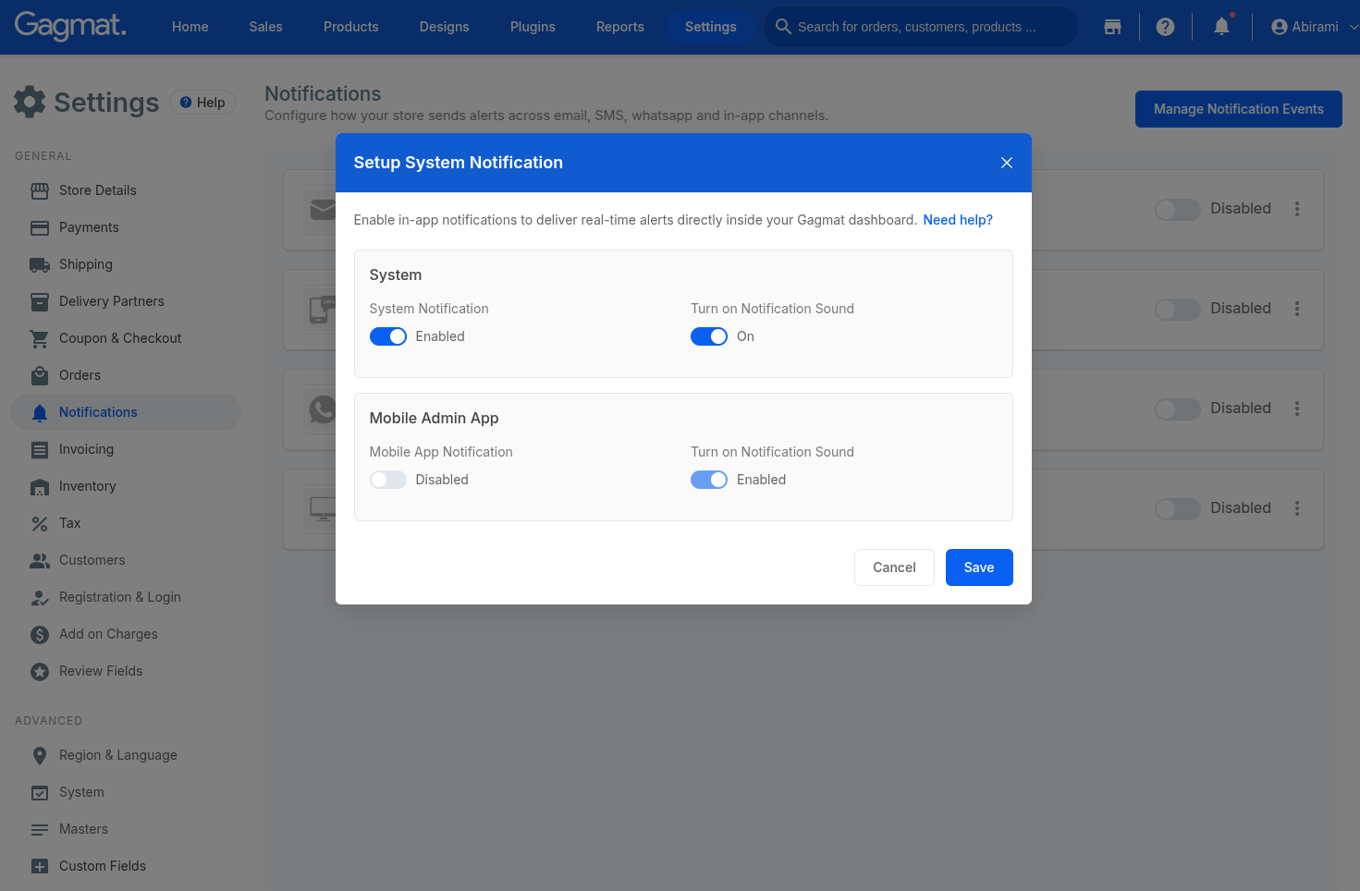The width and height of the screenshot is (1360, 891).
Task: Enable the Mobile App Notification switch
Action: pos(388,480)
